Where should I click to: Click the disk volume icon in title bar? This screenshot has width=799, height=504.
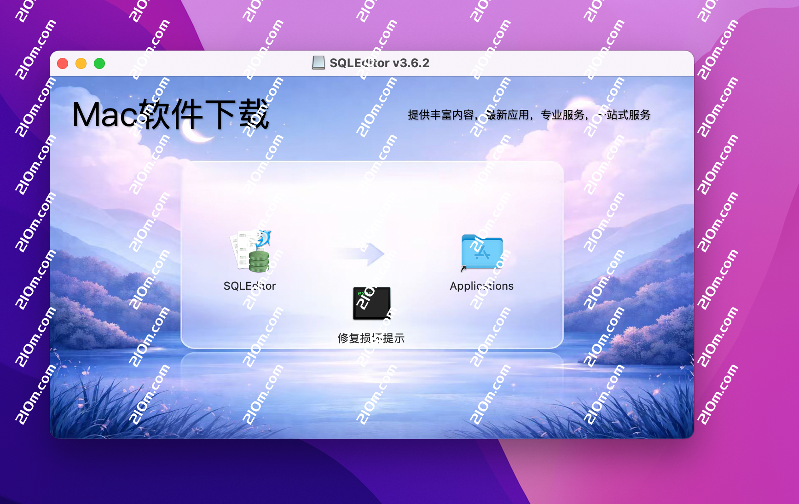318,63
